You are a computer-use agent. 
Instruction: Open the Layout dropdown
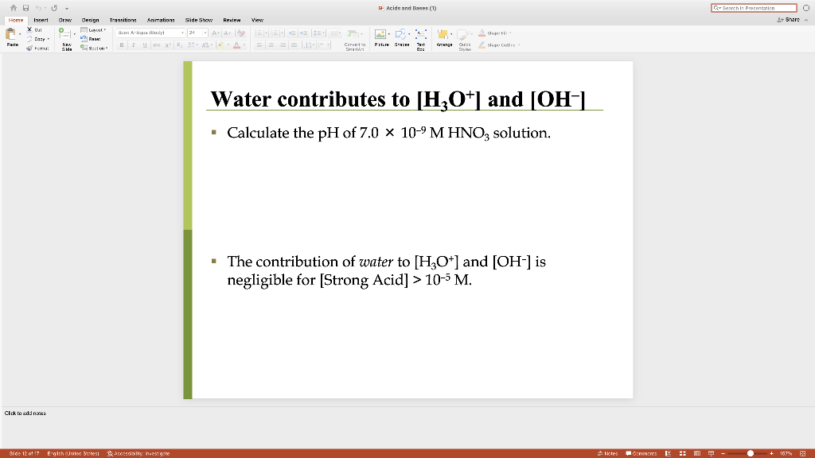pos(94,29)
